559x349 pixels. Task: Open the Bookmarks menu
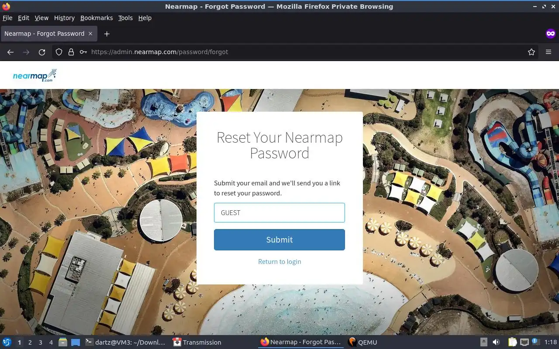pos(97,18)
